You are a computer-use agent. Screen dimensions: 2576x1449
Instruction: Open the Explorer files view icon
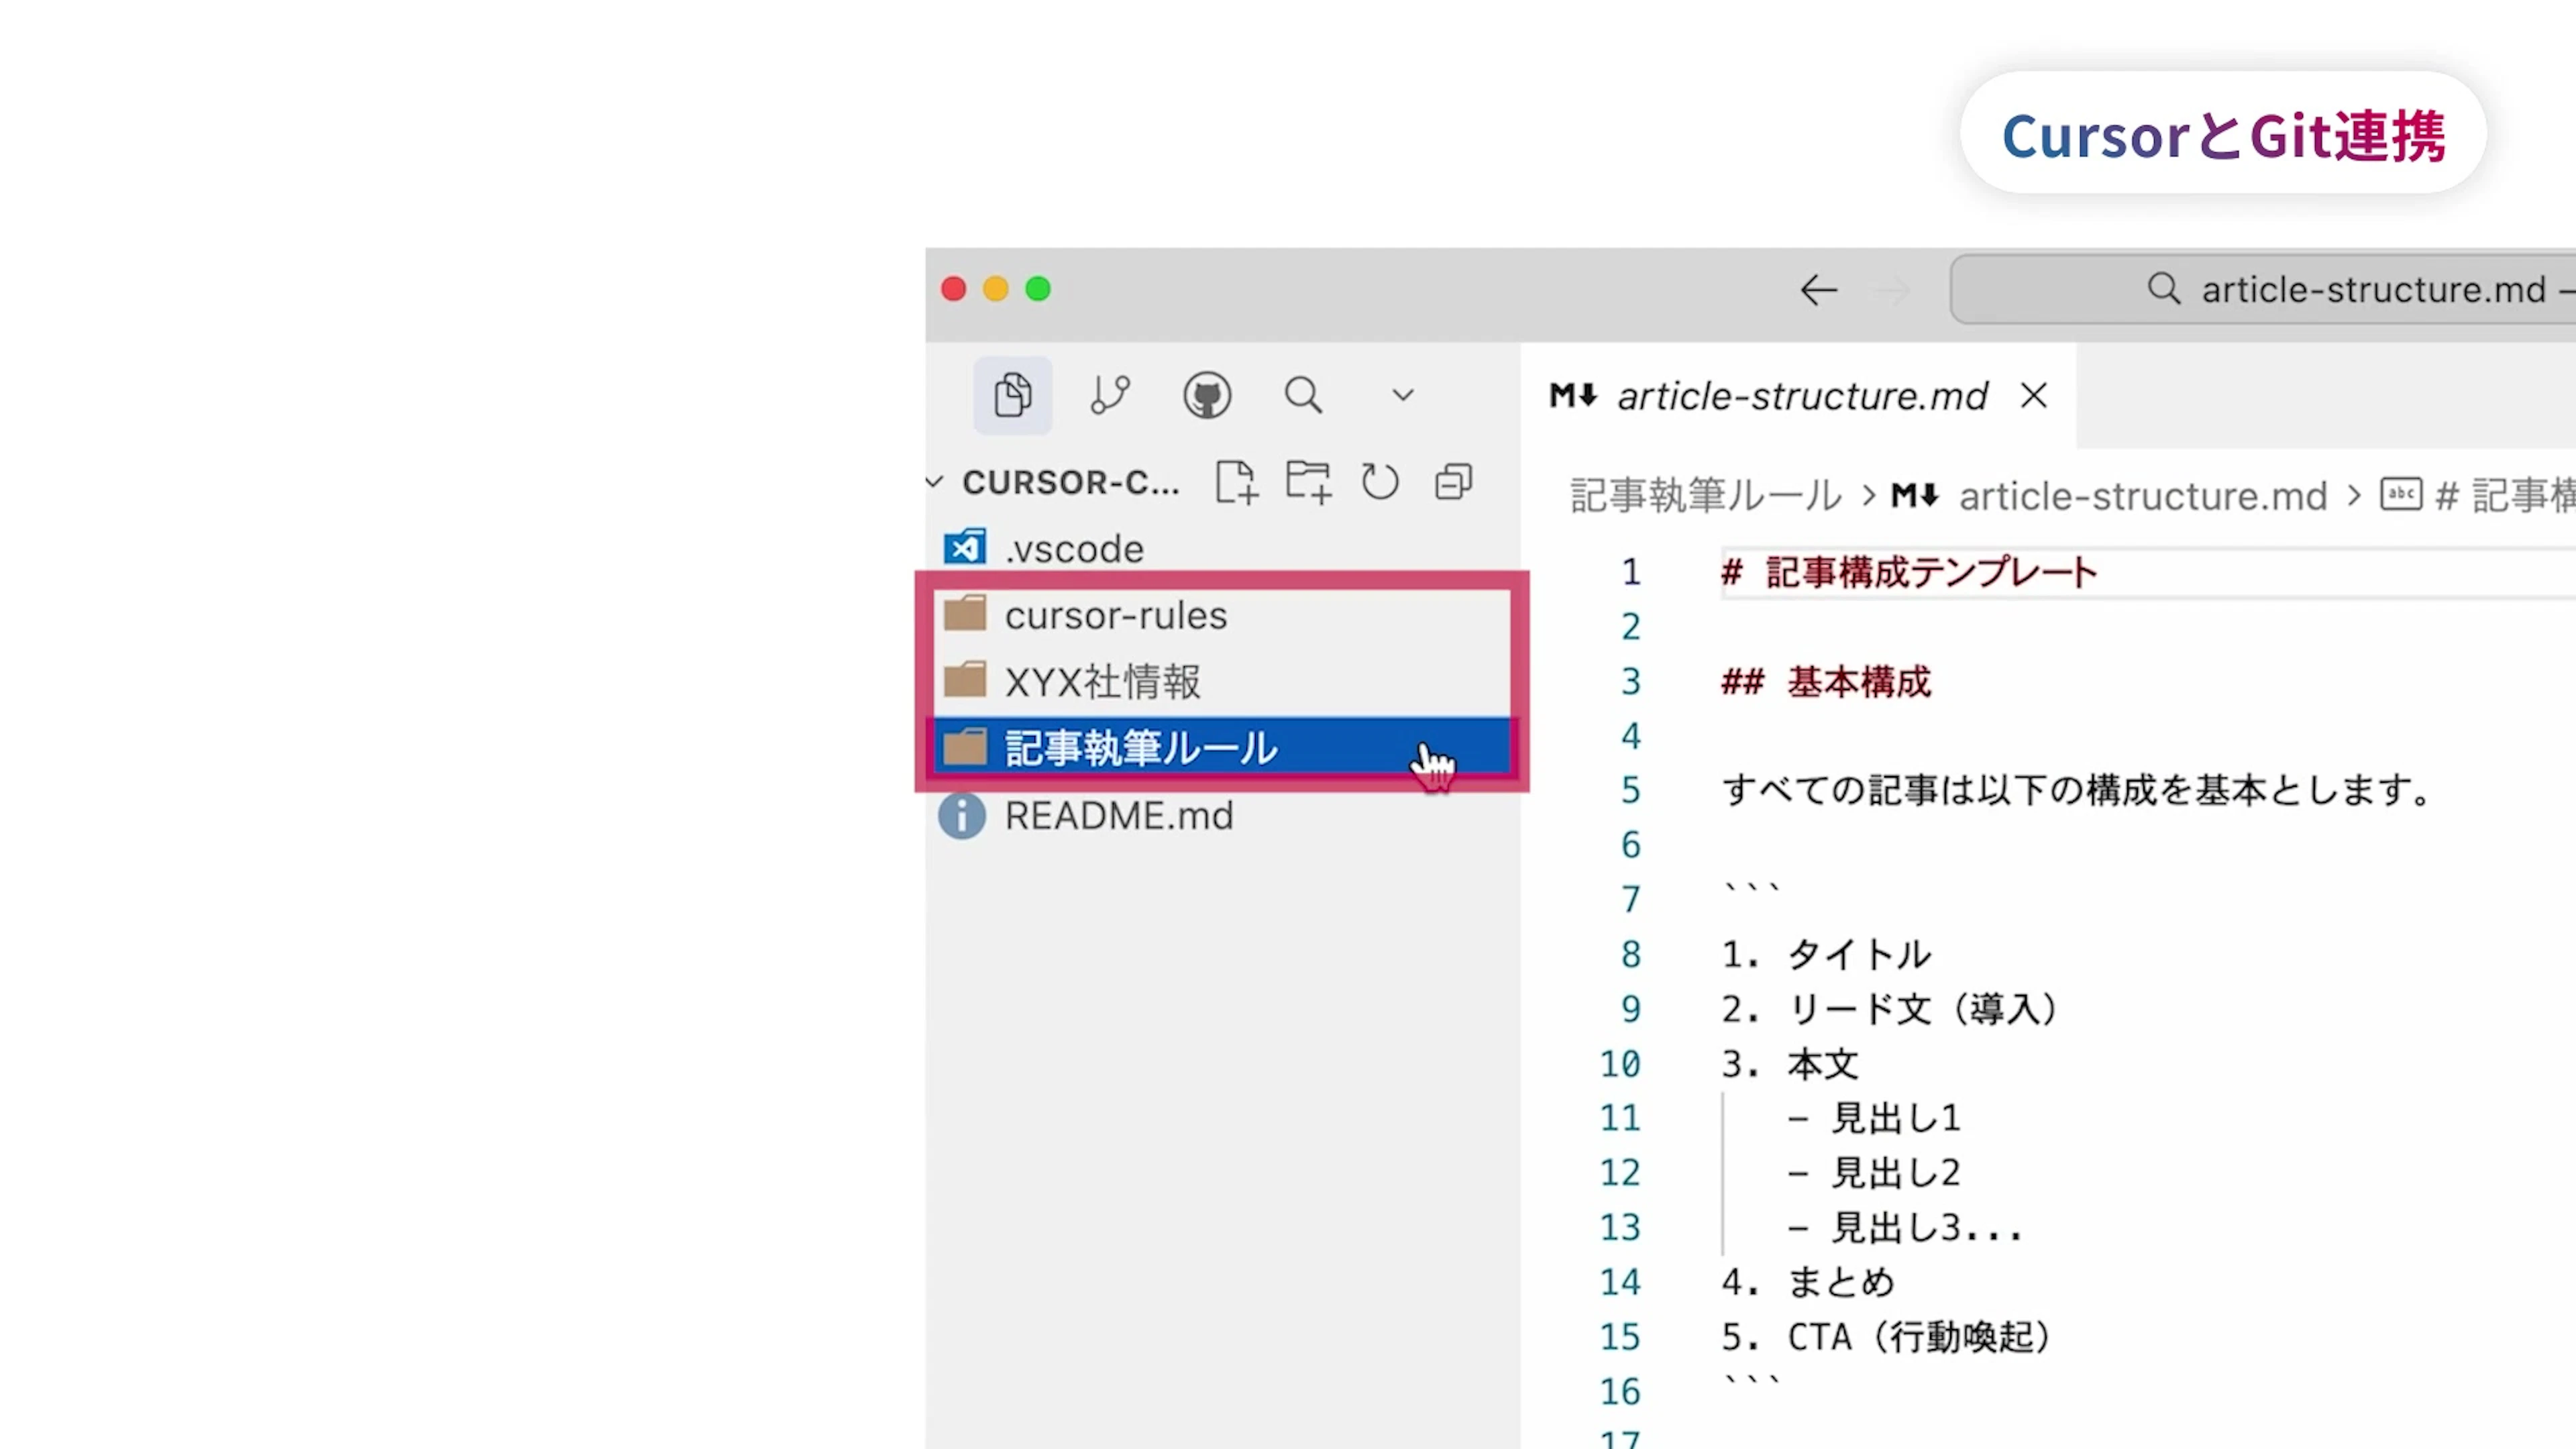[x=1012, y=395]
